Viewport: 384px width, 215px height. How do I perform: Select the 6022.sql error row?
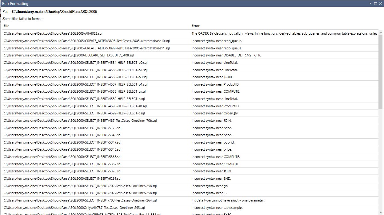coord(123,33)
